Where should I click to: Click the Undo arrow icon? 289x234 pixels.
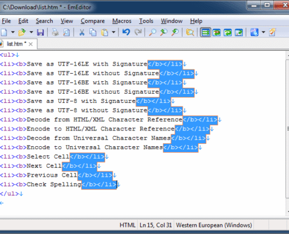(126, 32)
